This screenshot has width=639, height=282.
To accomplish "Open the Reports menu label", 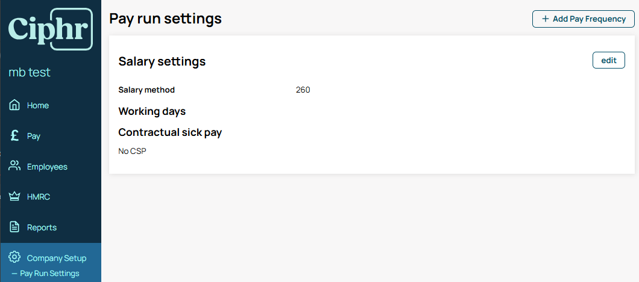I will click(42, 227).
